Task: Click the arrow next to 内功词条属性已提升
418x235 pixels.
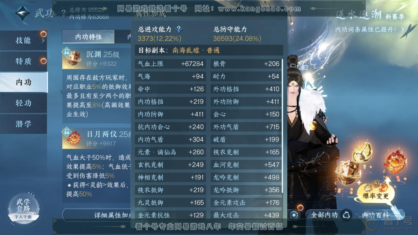Action: (x=403, y=29)
